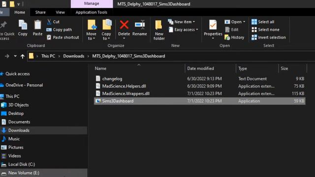
Task: Click the Rename icon
Action: click(140, 25)
